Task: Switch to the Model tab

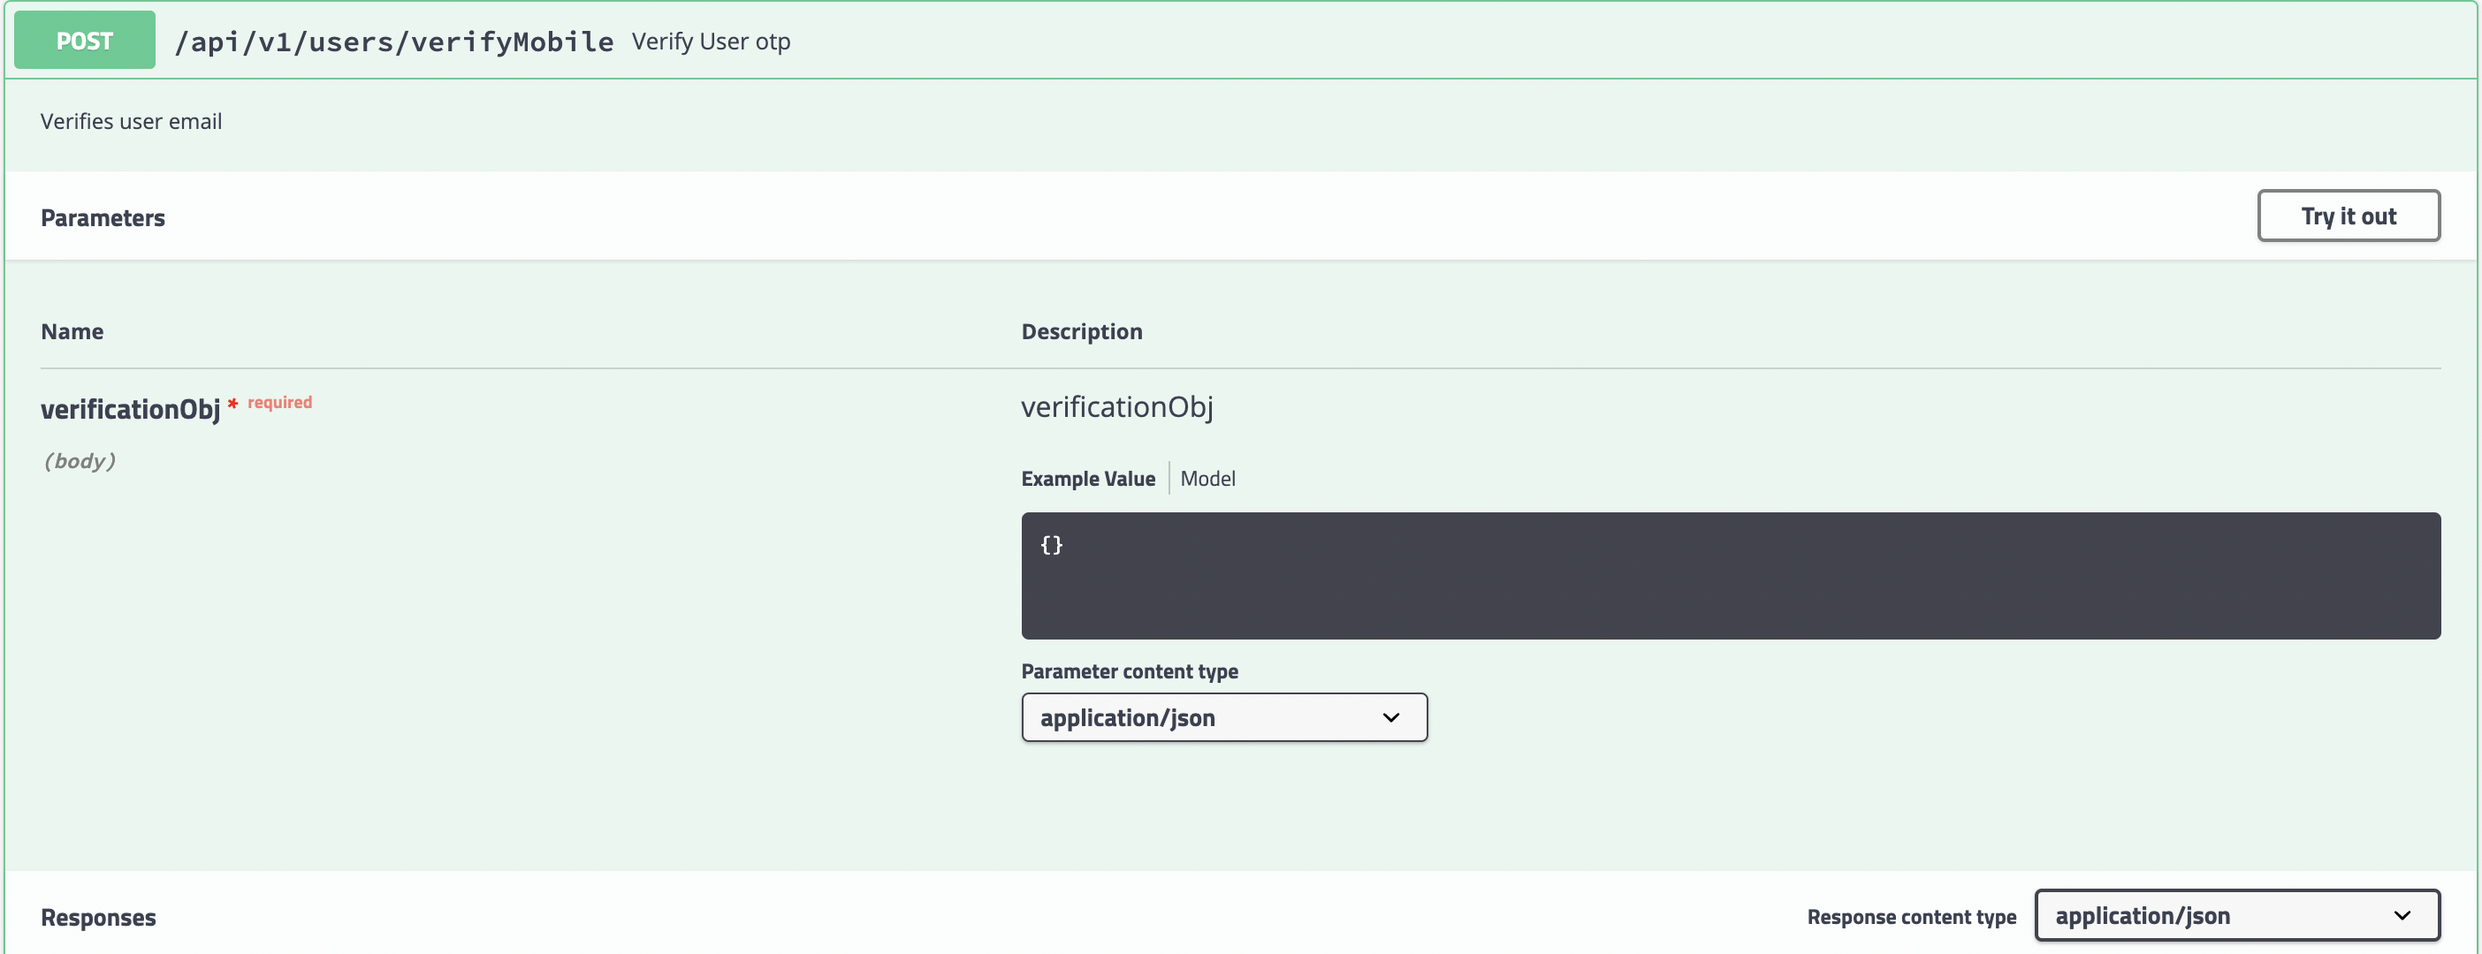Action: (1207, 479)
